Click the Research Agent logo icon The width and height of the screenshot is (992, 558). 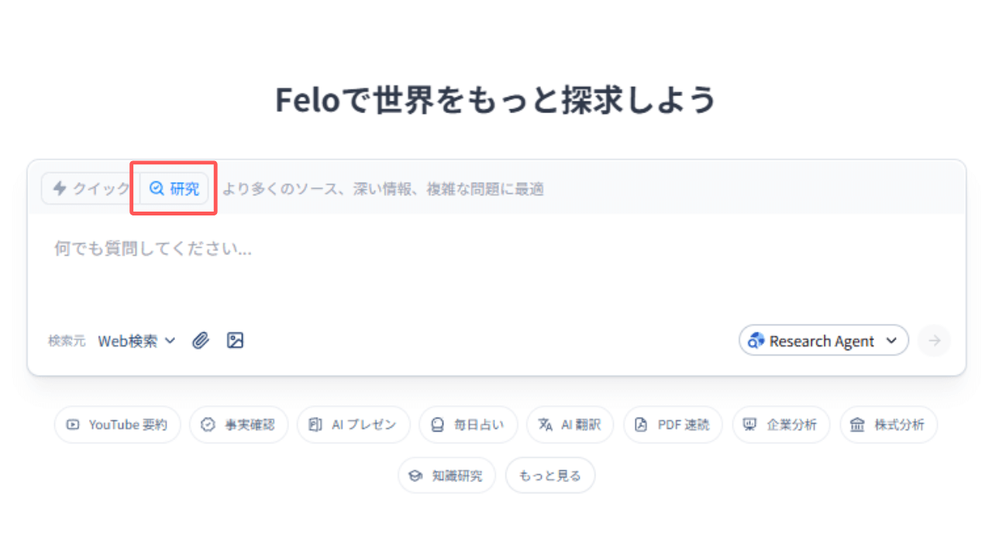click(x=756, y=341)
